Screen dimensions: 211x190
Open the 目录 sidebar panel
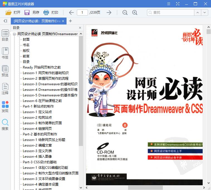(5, 35)
